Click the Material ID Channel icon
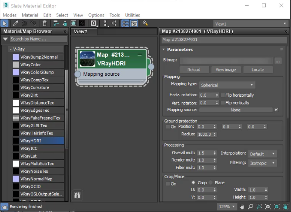Image resolution: width=291 pixels, height=212 pixels. tap(94, 24)
